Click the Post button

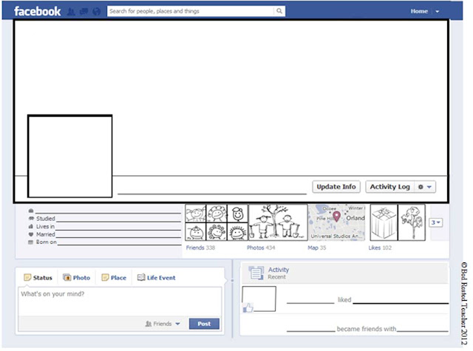point(204,324)
